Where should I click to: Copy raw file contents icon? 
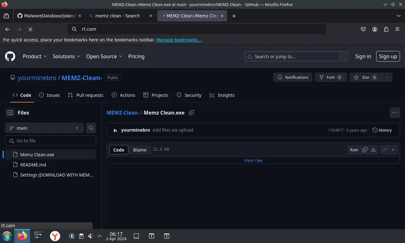tap(364, 150)
